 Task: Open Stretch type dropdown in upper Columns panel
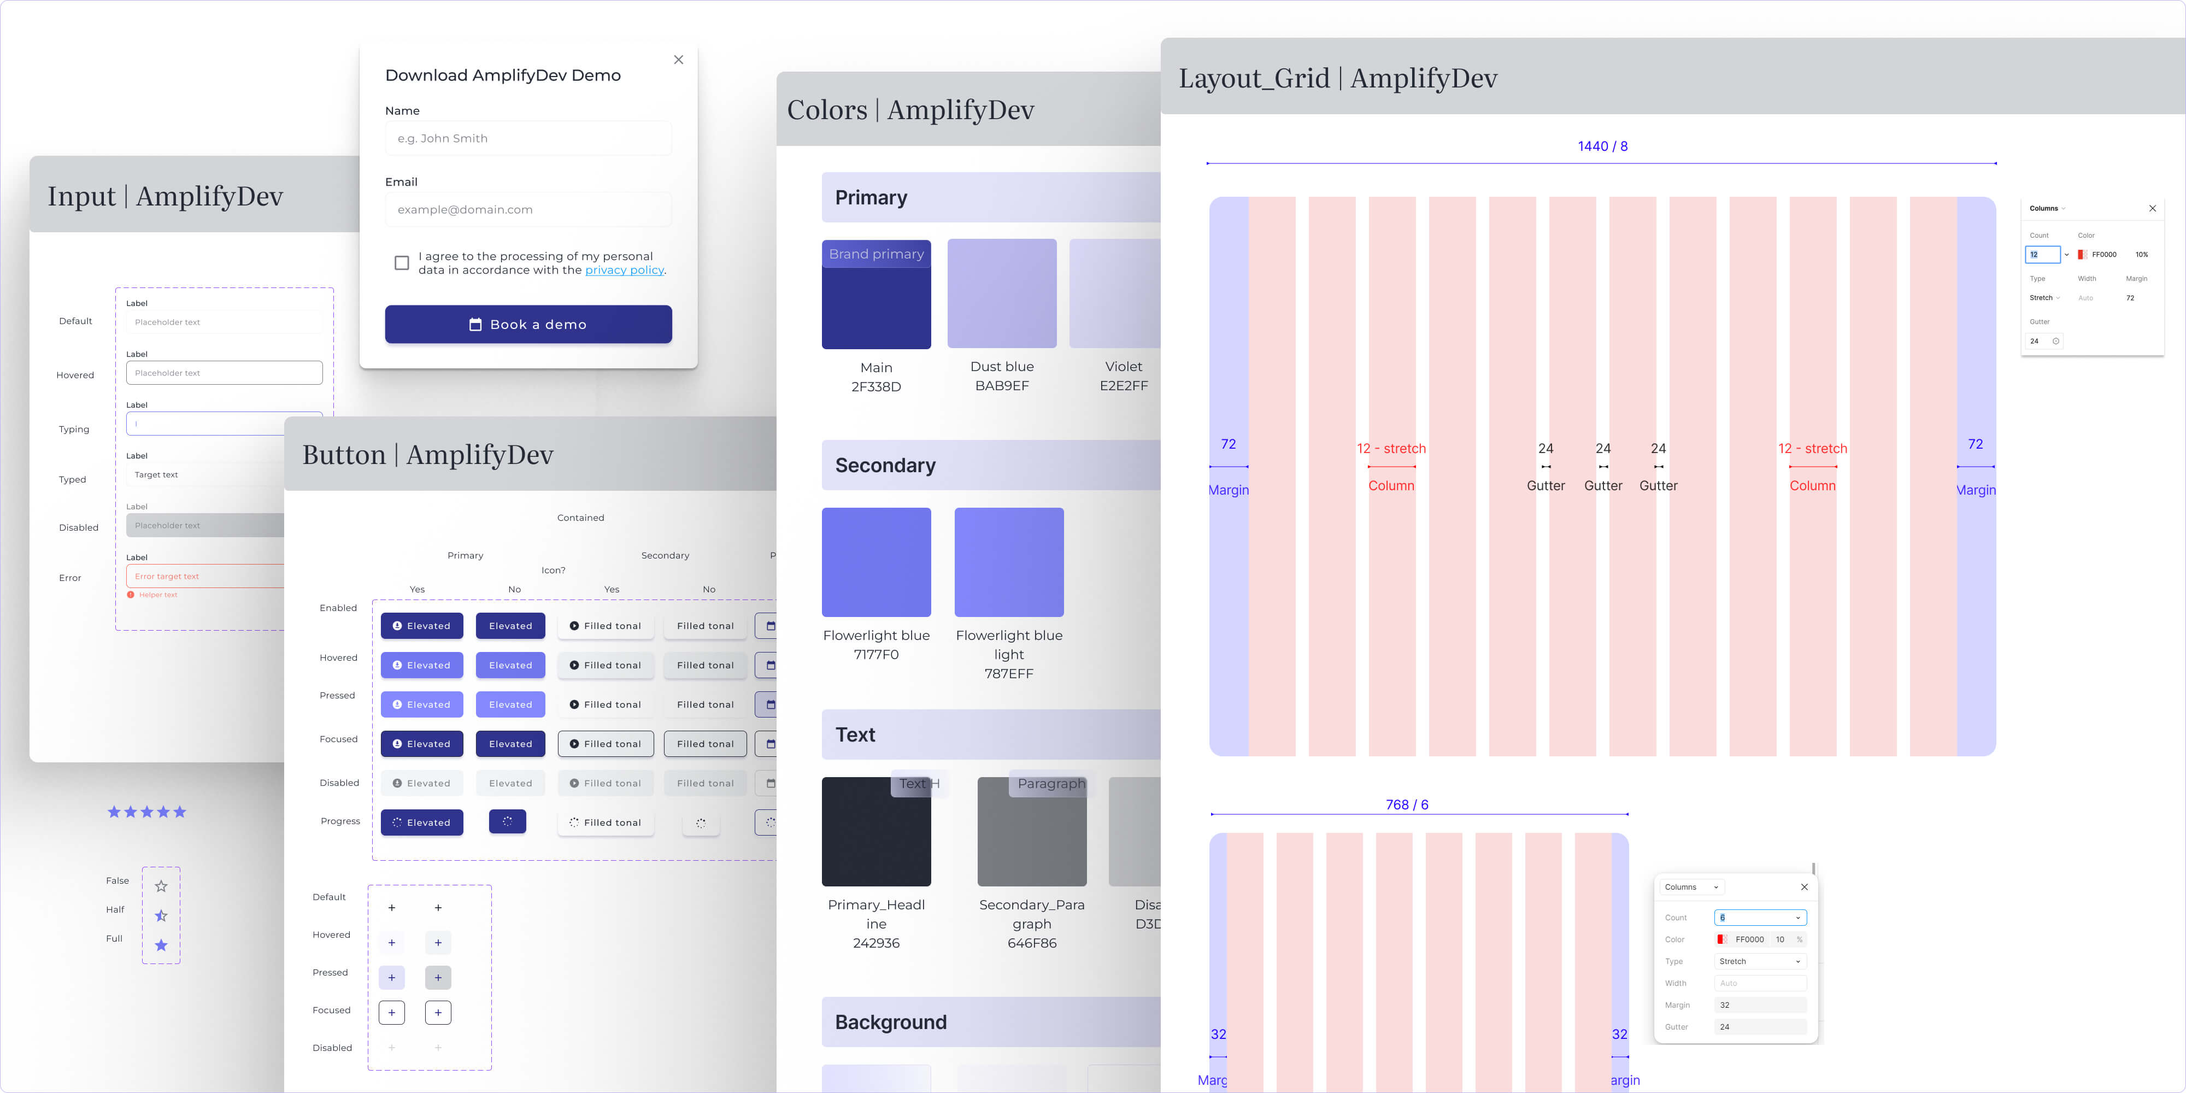(x=2044, y=298)
